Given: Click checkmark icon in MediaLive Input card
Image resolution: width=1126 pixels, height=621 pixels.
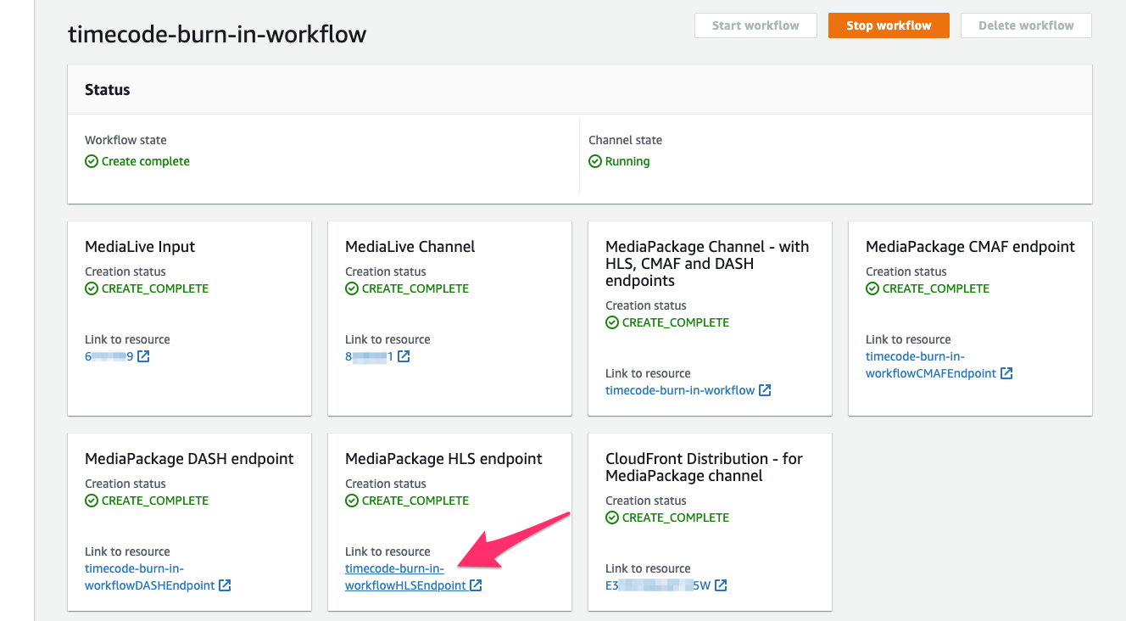Looking at the screenshot, I should [x=92, y=288].
